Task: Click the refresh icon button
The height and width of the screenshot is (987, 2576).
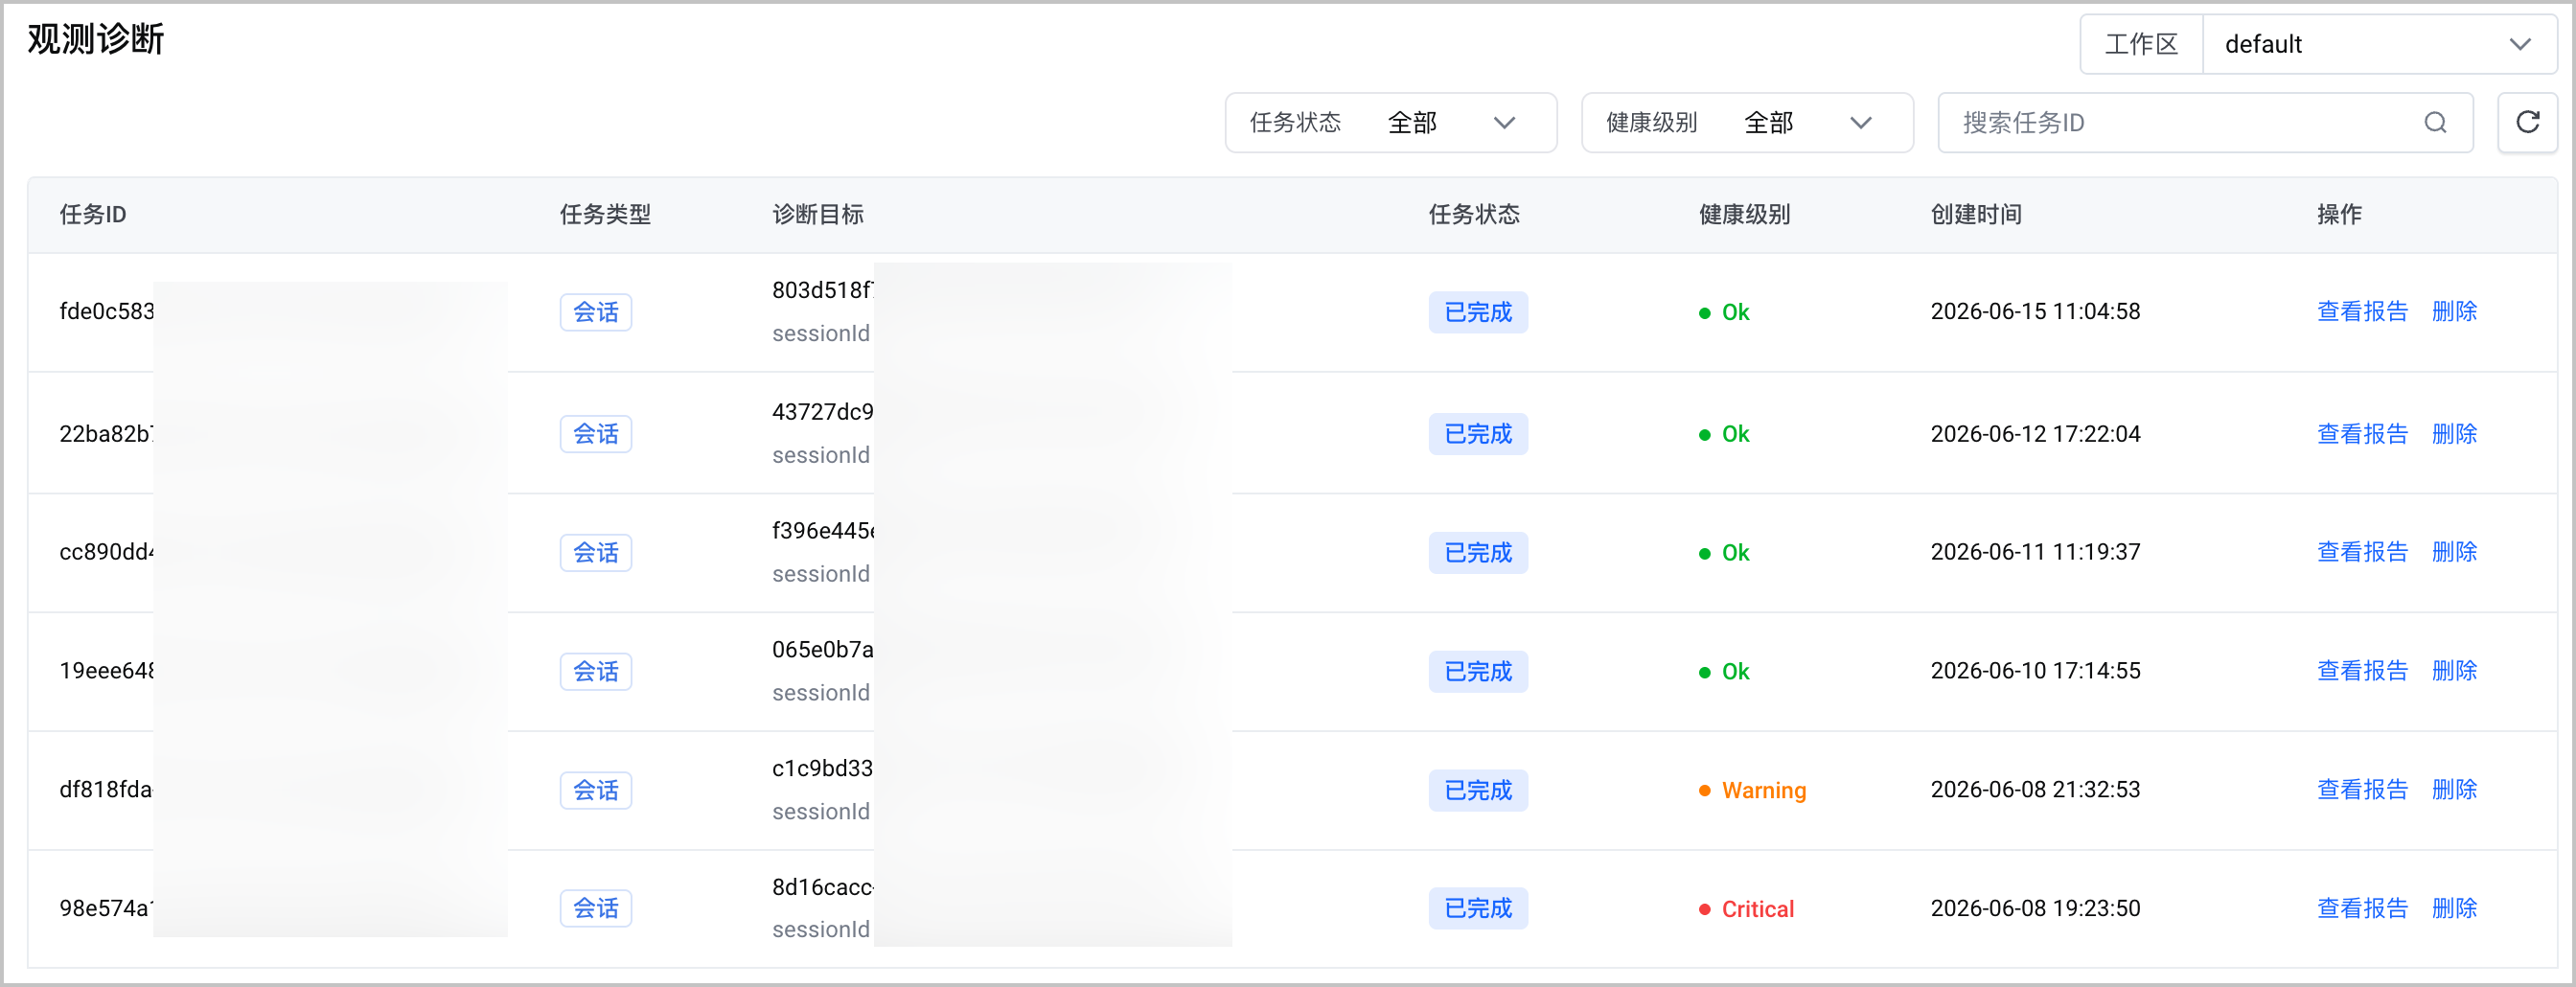Action: pos(2527,122)
